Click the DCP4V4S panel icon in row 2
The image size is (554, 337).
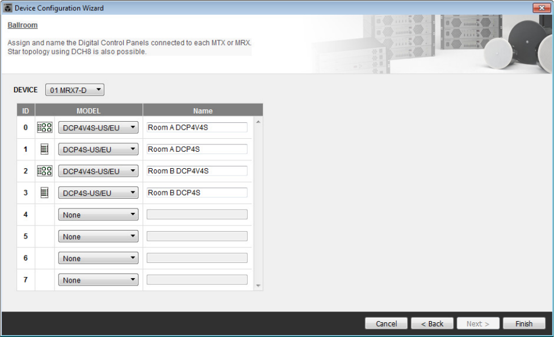click(44, 171)
